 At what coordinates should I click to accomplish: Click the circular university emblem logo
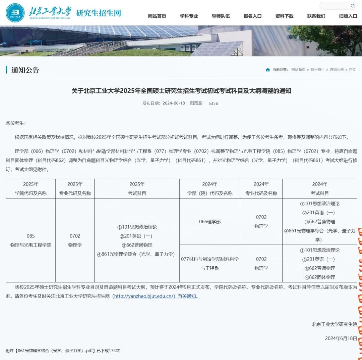point(15,13)
